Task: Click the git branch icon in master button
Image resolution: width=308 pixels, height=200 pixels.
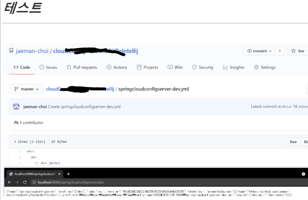Action: 16,89
